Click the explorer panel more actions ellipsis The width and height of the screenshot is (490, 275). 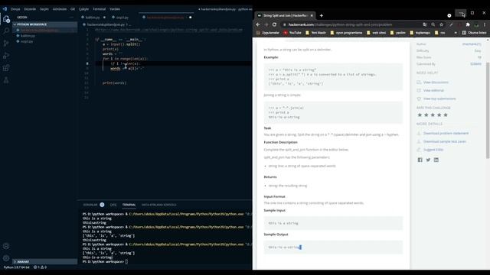71,17
